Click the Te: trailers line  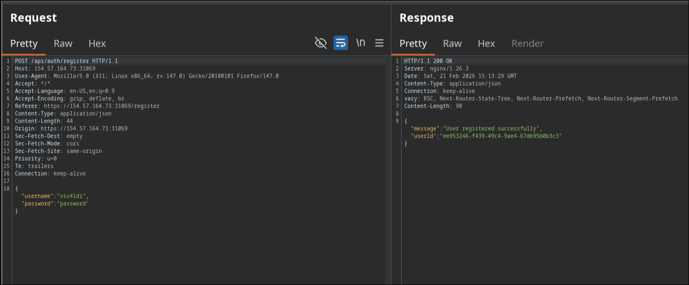pyautogui.click(x=34, y=166)
